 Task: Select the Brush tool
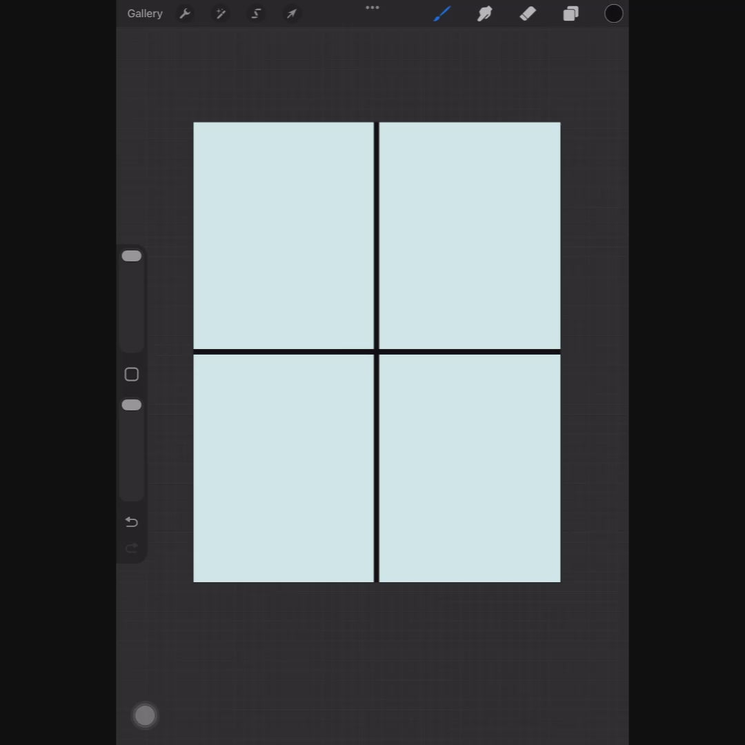tap(442, 14)
